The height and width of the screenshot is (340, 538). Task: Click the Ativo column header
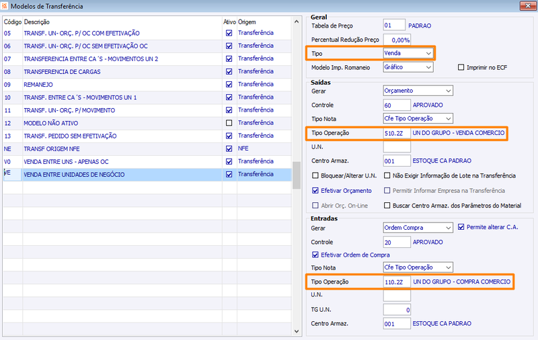pos(229,22)
